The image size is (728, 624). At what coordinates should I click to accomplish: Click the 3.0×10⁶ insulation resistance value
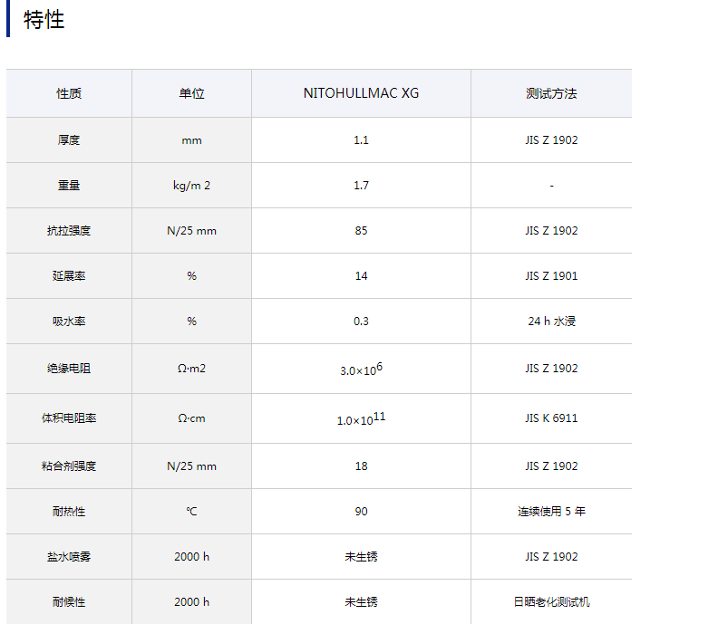pos(361,370)
